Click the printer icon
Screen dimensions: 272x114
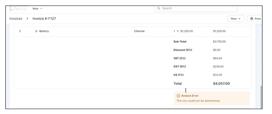tap(252, 19)
